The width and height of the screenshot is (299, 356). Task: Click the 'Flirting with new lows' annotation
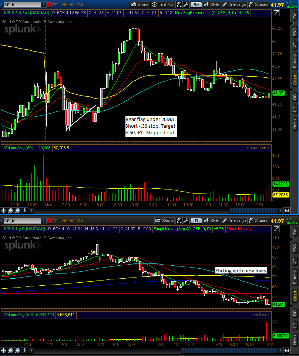[241, 271]
